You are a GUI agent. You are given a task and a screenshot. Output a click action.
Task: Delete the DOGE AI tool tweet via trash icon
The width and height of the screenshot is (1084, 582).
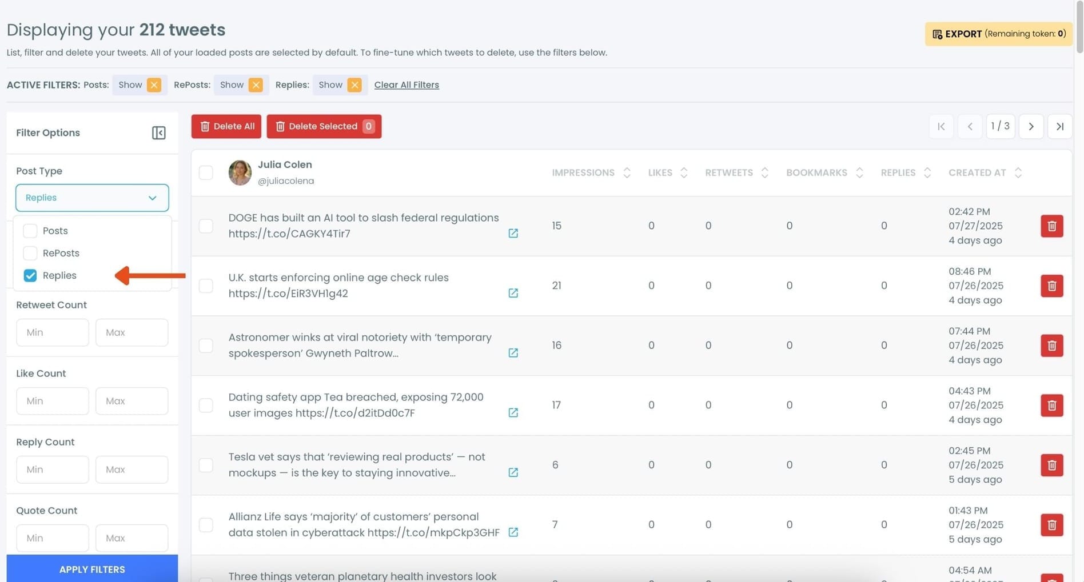[1051, 226]
